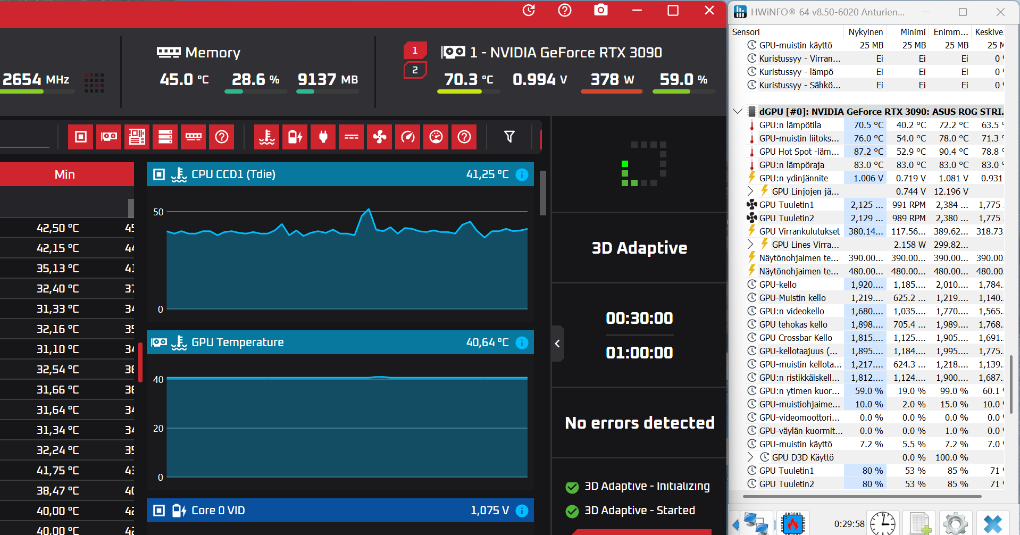Click the 3D Adaptive test mode button
This screenshot has height=535, width=1020.
pyautogui.click(x=639, y=248)
